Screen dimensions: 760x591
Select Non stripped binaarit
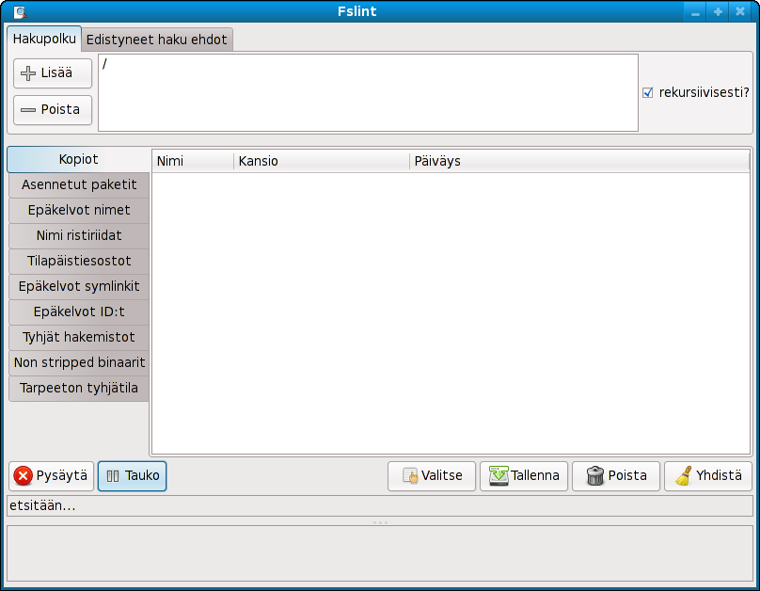(79, 362)
